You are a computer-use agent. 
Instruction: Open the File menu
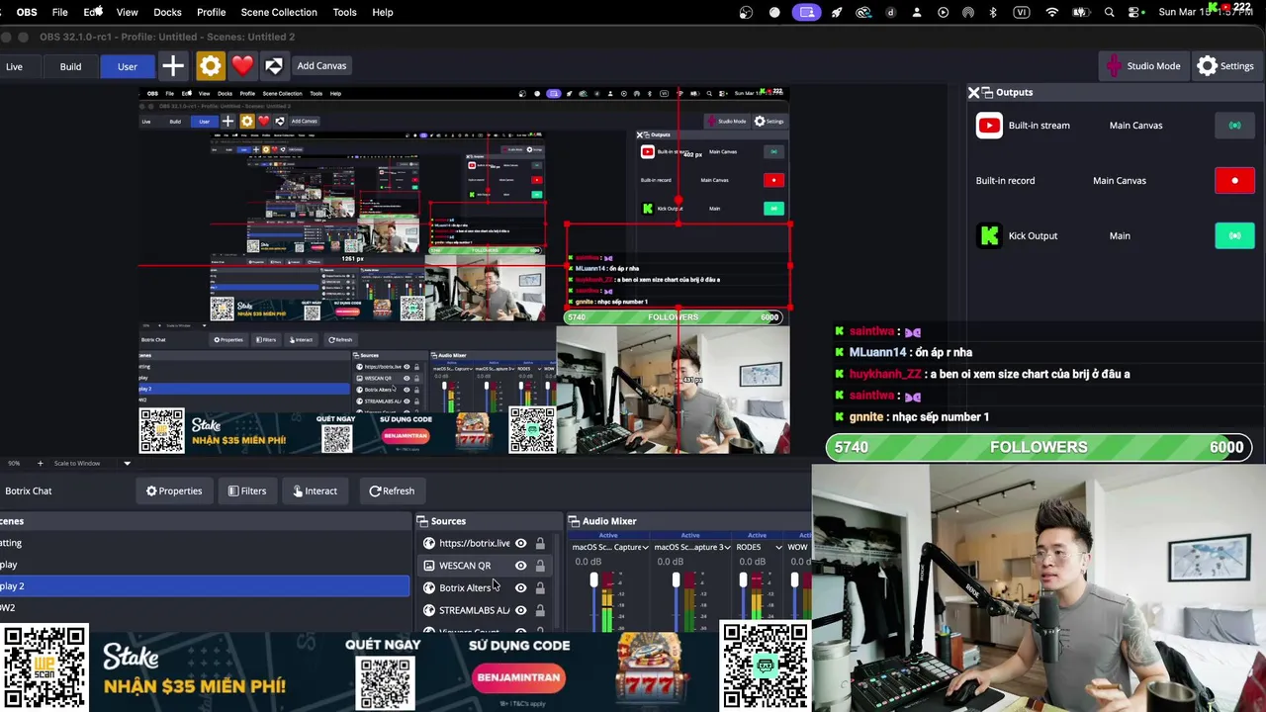pyautogui.click(x=59, y=12)
